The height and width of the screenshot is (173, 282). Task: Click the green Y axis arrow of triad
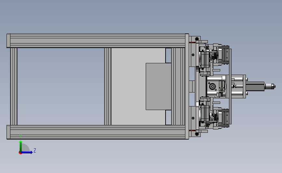point(21,146)
